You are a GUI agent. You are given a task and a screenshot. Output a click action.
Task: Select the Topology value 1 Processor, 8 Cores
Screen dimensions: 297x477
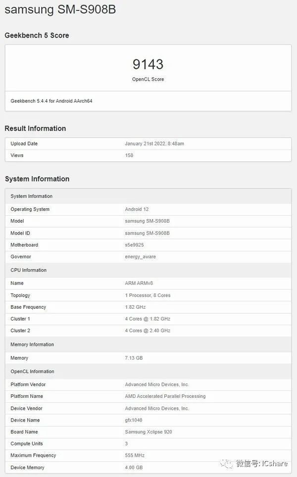coord(148,295)
